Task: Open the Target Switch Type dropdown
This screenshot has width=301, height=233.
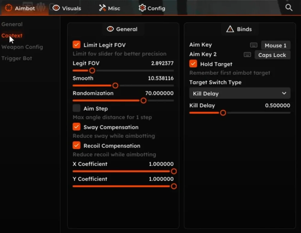Action: coord(240,94)
